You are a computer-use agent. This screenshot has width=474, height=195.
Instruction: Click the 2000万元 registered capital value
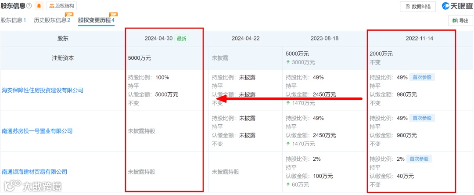(x=381, y=54)
